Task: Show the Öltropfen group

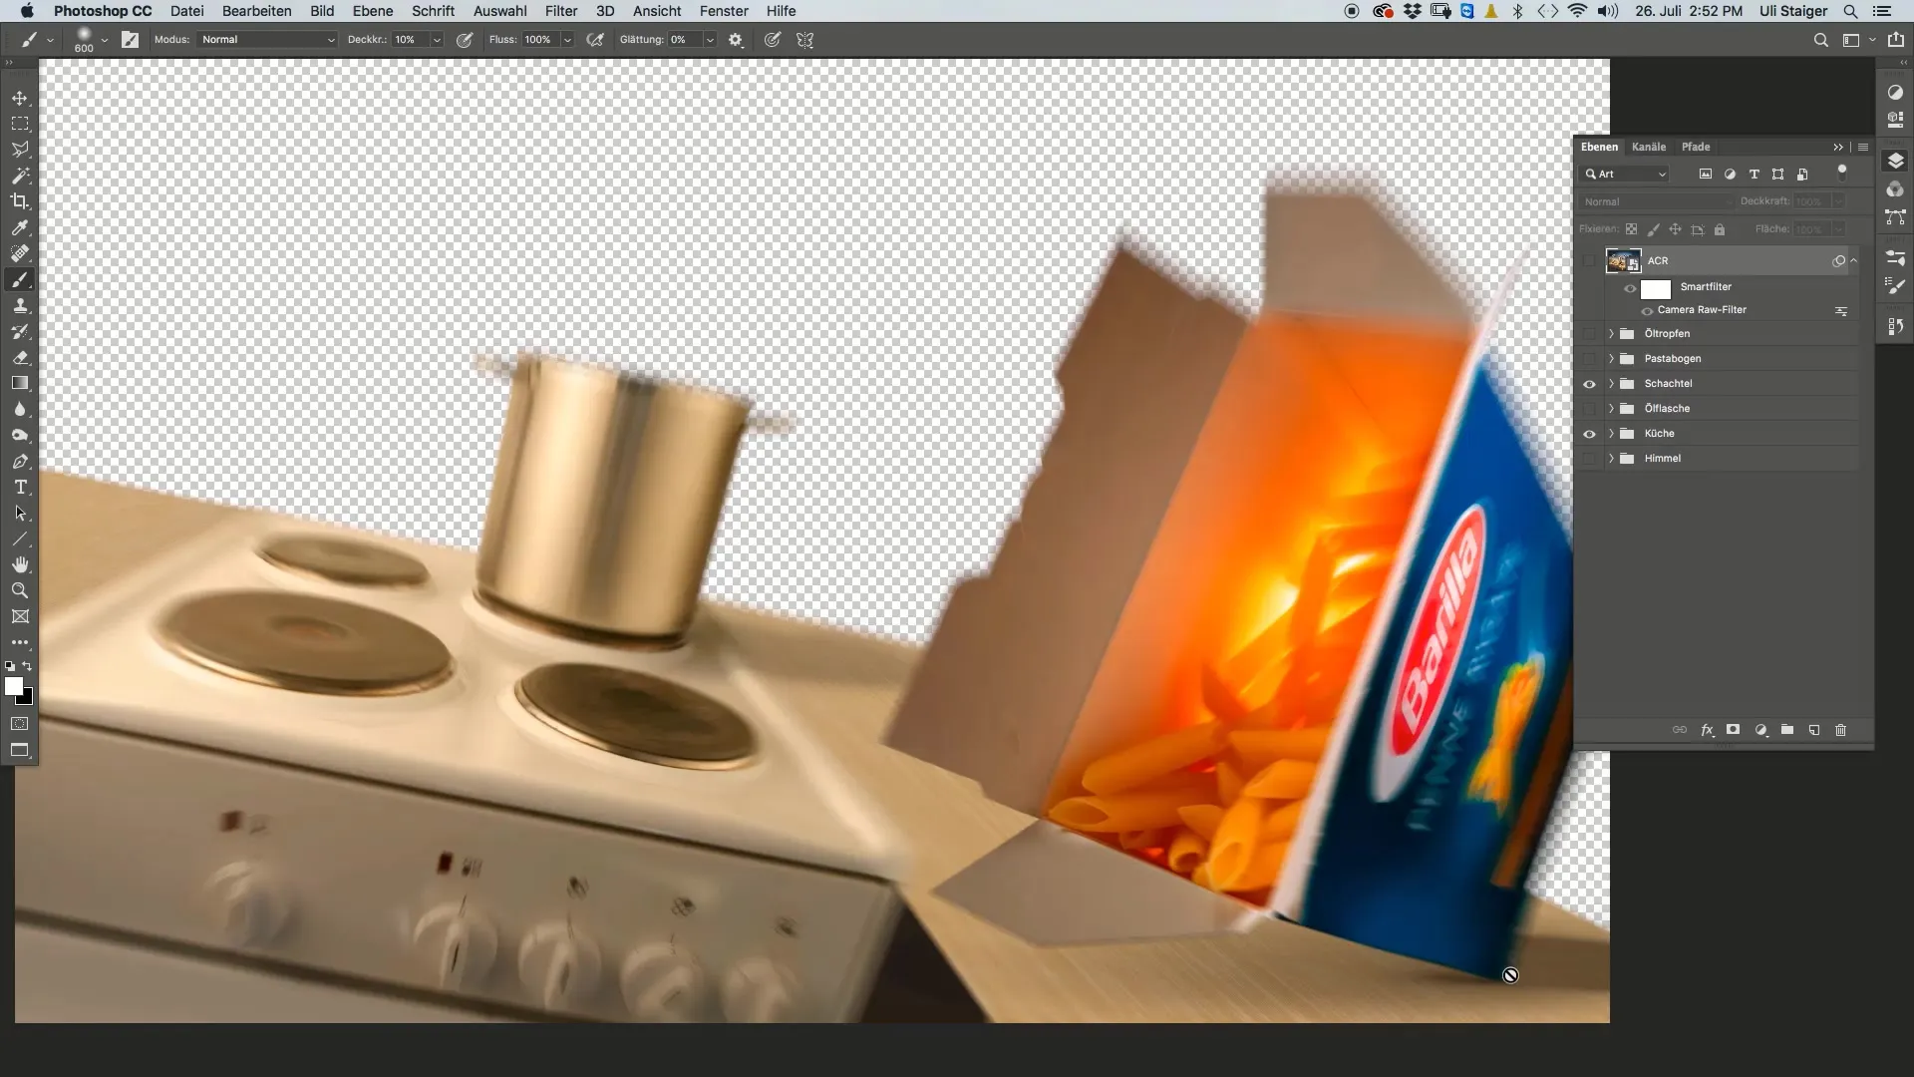Action: tap(1589, 334)
